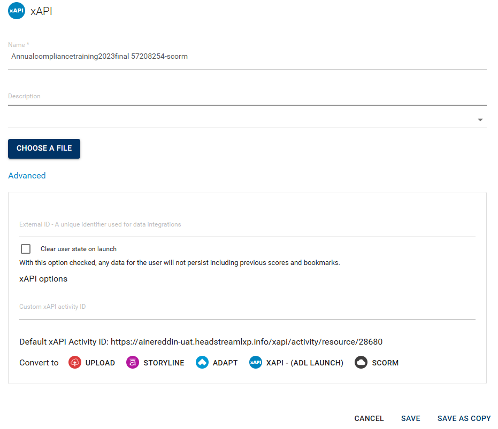Click SAVE AS COPY

tap(464, 418)
